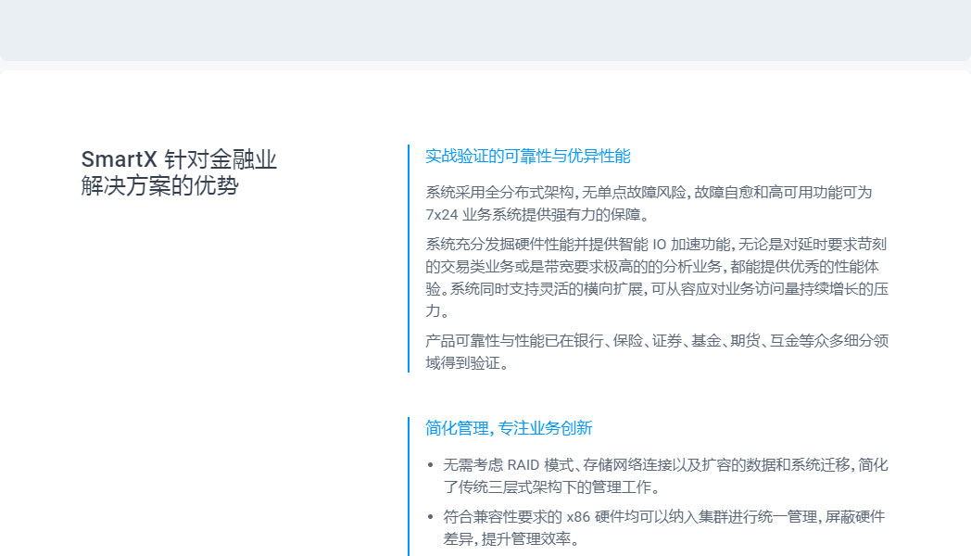Image resolution: width=971 pixels, height=556 pixels.
Task: Click the paragraph starting "产品可靠性与性能已在银行"
Action: point(657,352)
